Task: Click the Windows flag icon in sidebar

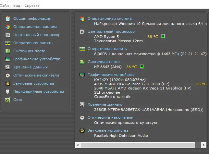Action: [8, 27]
